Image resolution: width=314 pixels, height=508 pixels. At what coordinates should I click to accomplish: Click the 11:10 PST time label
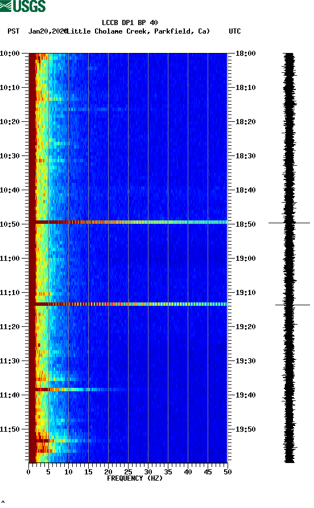[10, 293]
